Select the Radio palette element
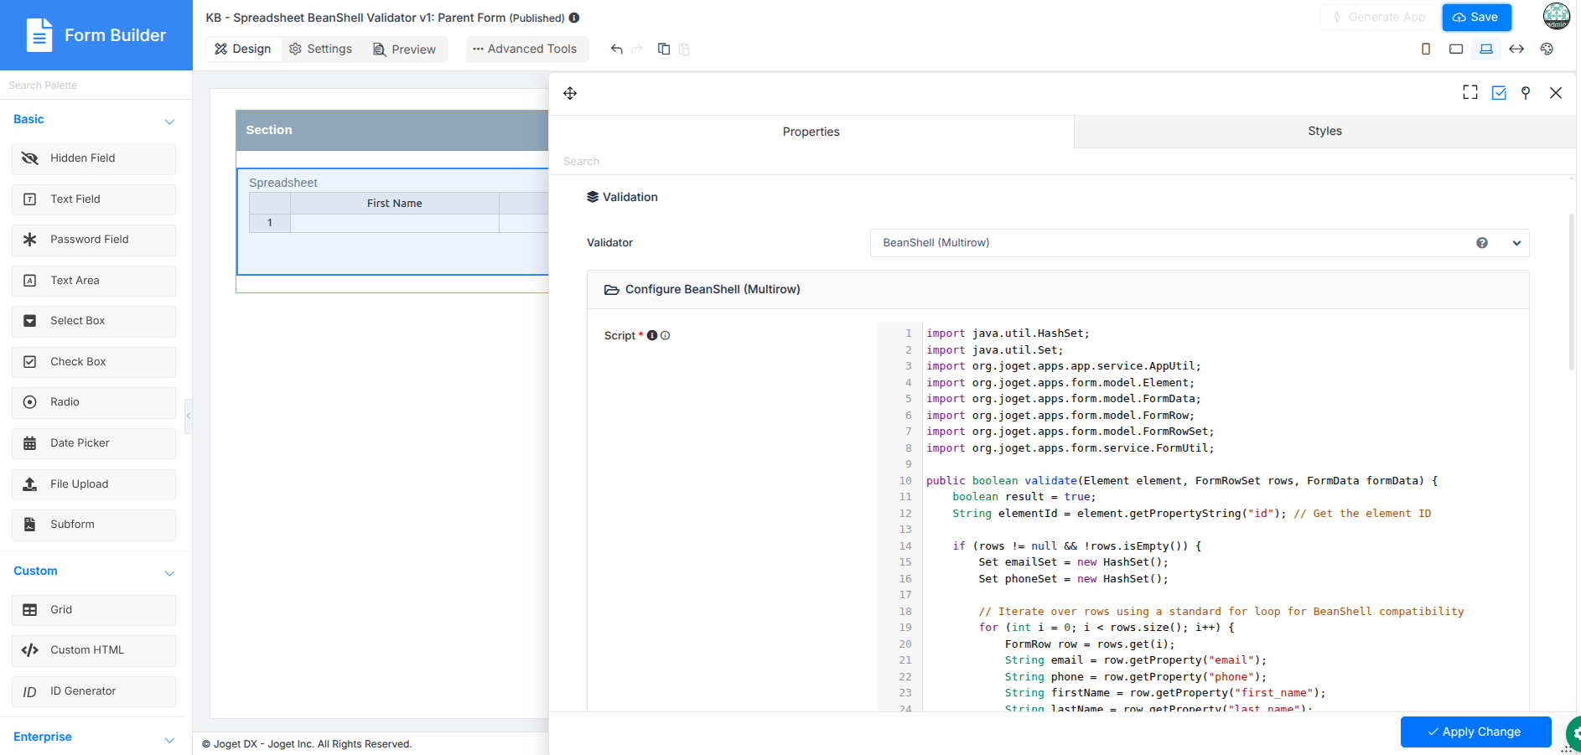 click(94, 402)
